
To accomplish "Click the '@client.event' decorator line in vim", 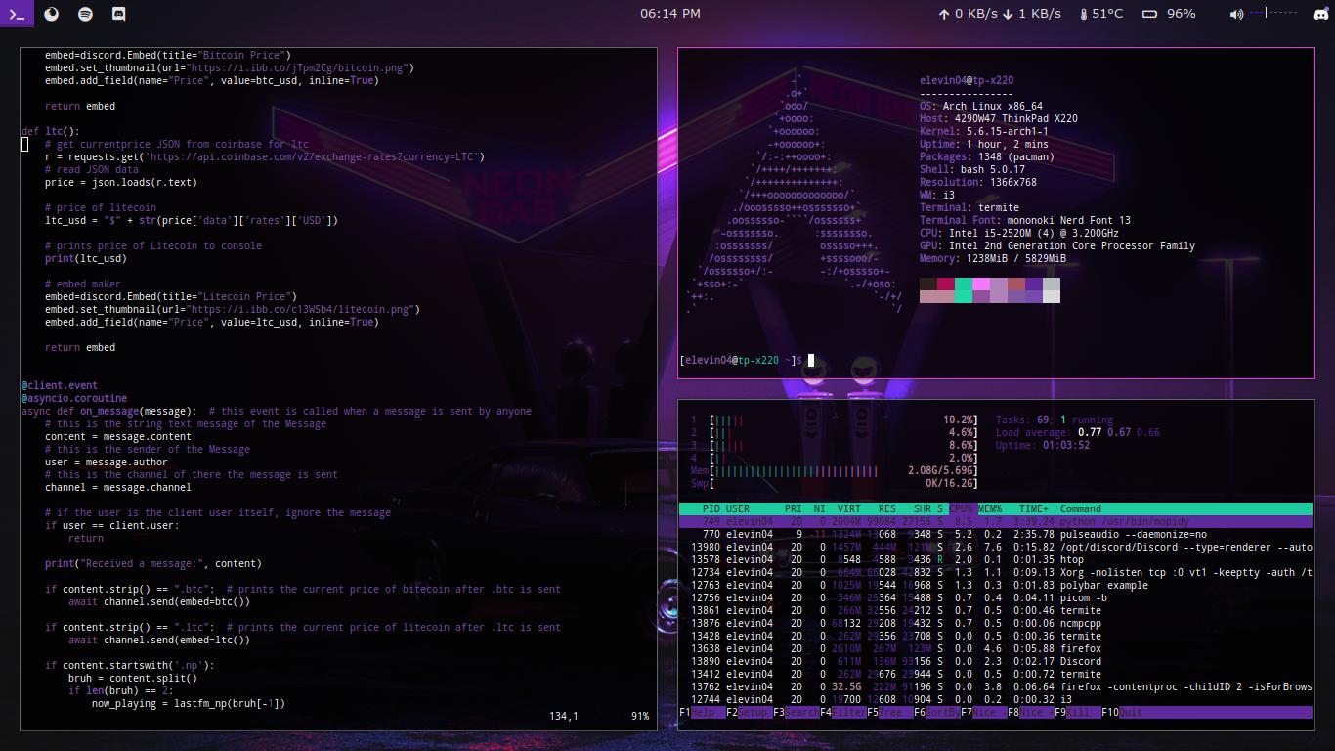I will (60, 386).
